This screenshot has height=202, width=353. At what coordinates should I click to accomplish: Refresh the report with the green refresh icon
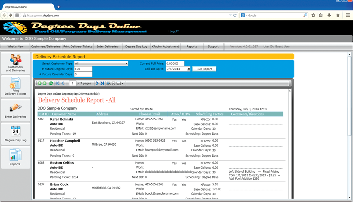[x=51, y=83]
